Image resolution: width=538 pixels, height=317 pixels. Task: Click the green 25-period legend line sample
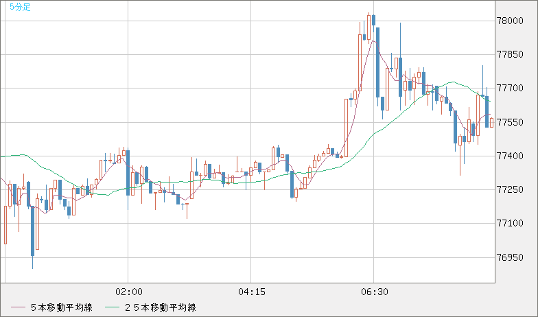click(x=113, y=307)
